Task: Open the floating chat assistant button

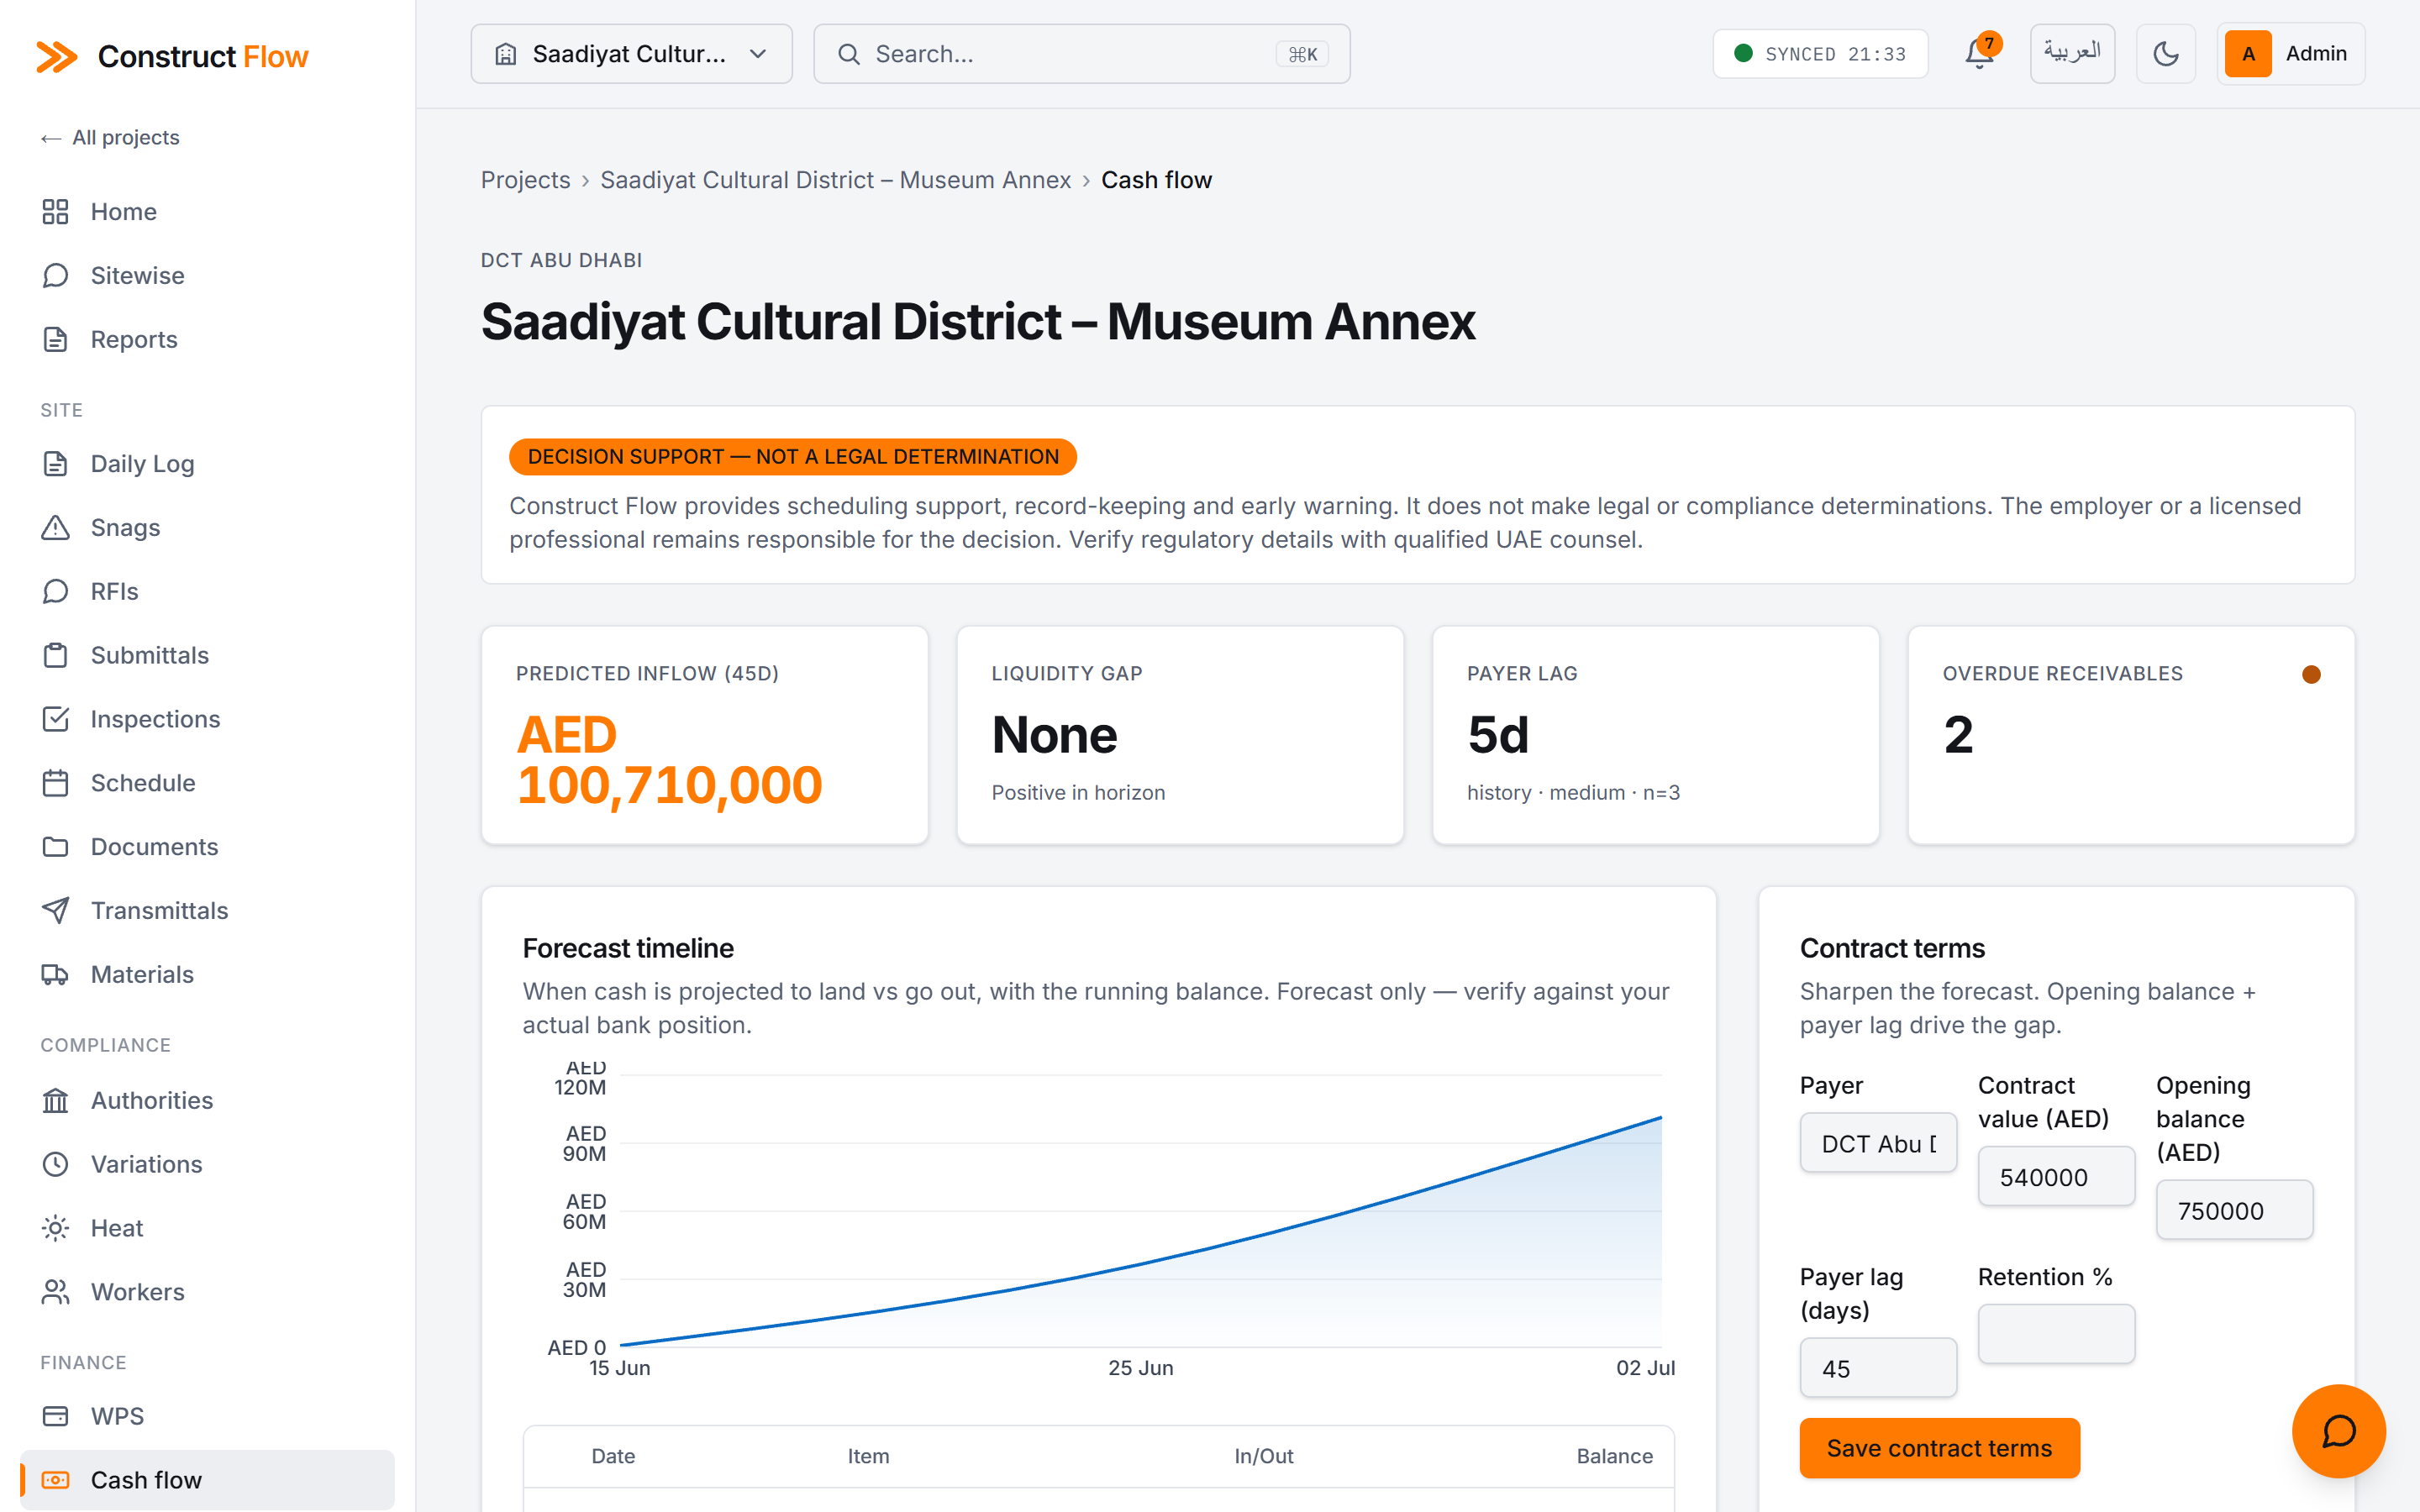Action: 2338,1431
